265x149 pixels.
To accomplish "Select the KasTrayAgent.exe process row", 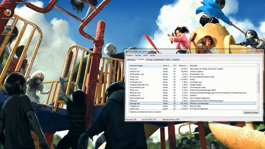I will 193,98.
